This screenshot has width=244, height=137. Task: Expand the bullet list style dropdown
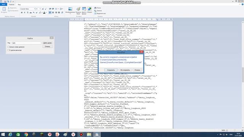[58, 9]
